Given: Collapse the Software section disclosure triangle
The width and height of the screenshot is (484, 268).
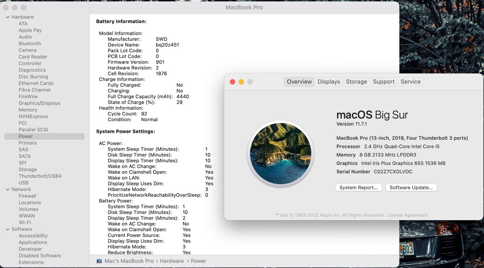Looking at the screenshot, I should coord(8,230).
